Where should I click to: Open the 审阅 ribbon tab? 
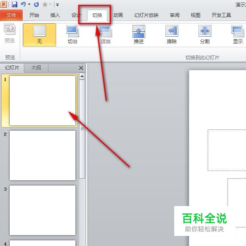pos(175,15)
